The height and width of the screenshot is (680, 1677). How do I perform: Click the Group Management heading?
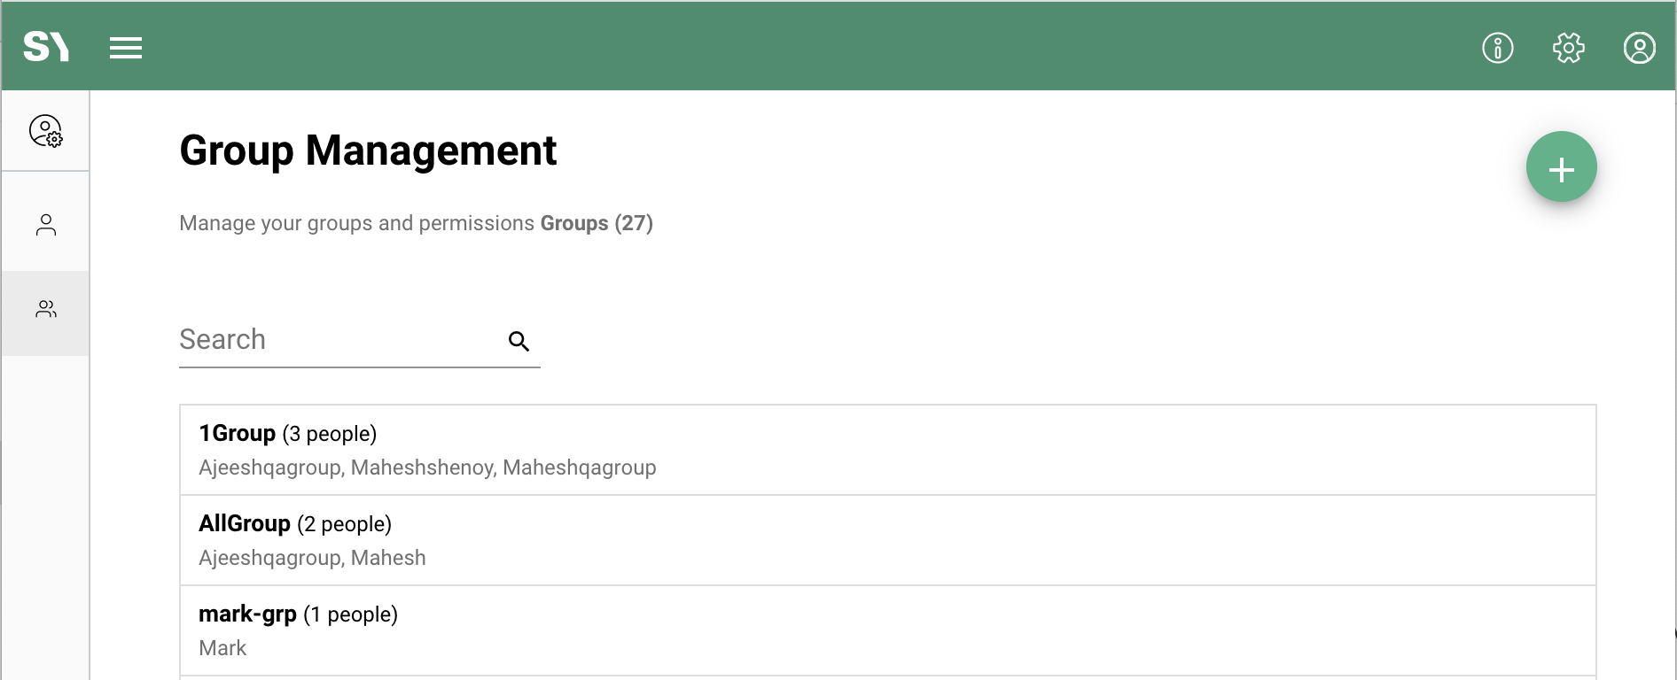tap(368, 151)
